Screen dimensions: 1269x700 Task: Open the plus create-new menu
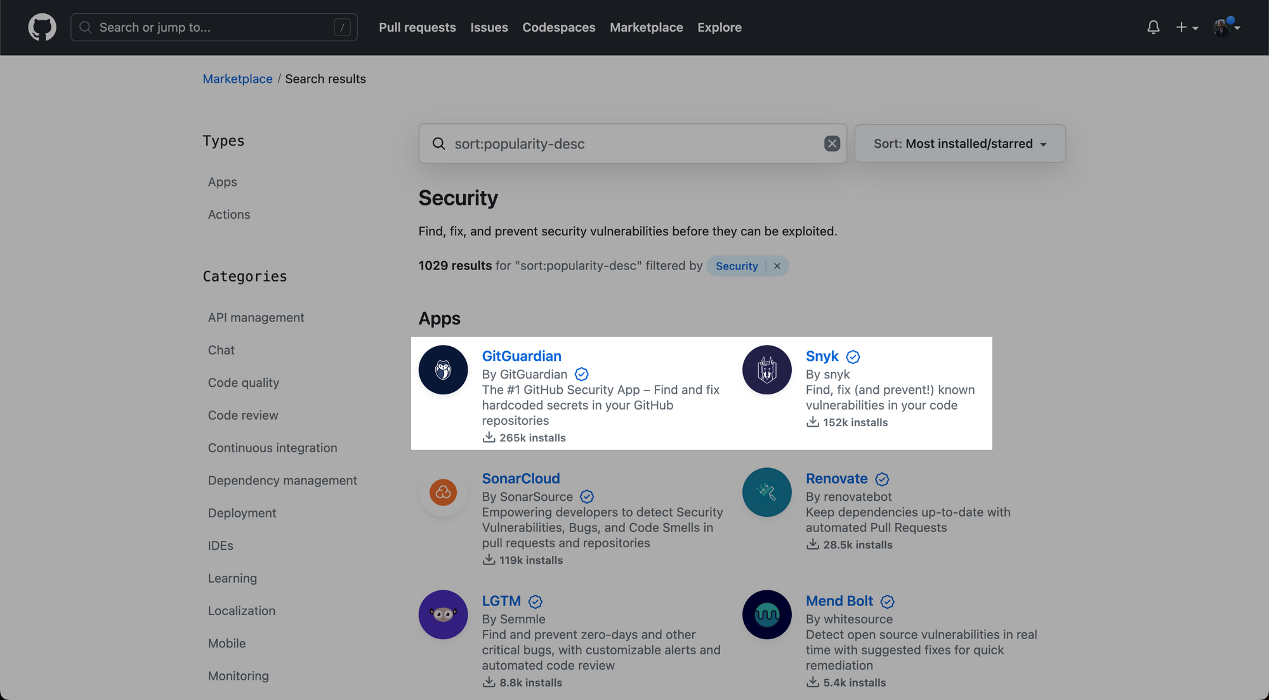[1187, 27]
